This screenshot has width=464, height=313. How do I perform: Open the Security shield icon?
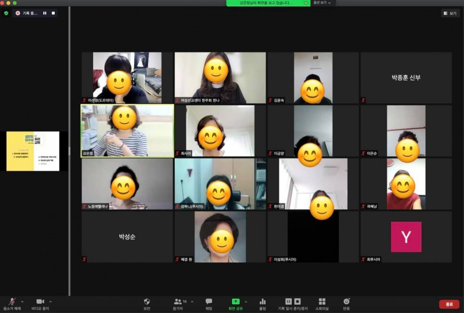(147, 301)
